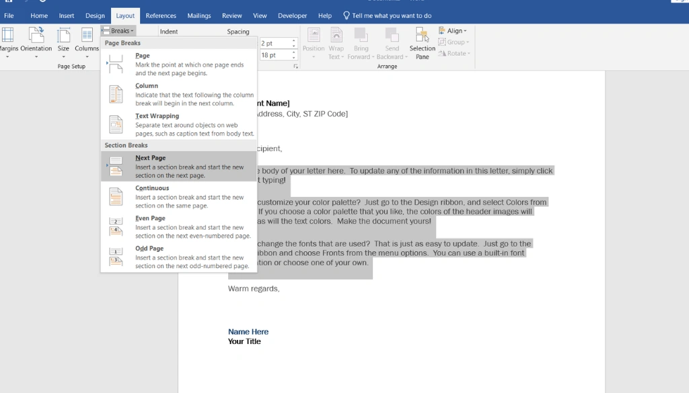Click the Page break icon
This screenshot has height=393, width=689.
click(116, 64)
